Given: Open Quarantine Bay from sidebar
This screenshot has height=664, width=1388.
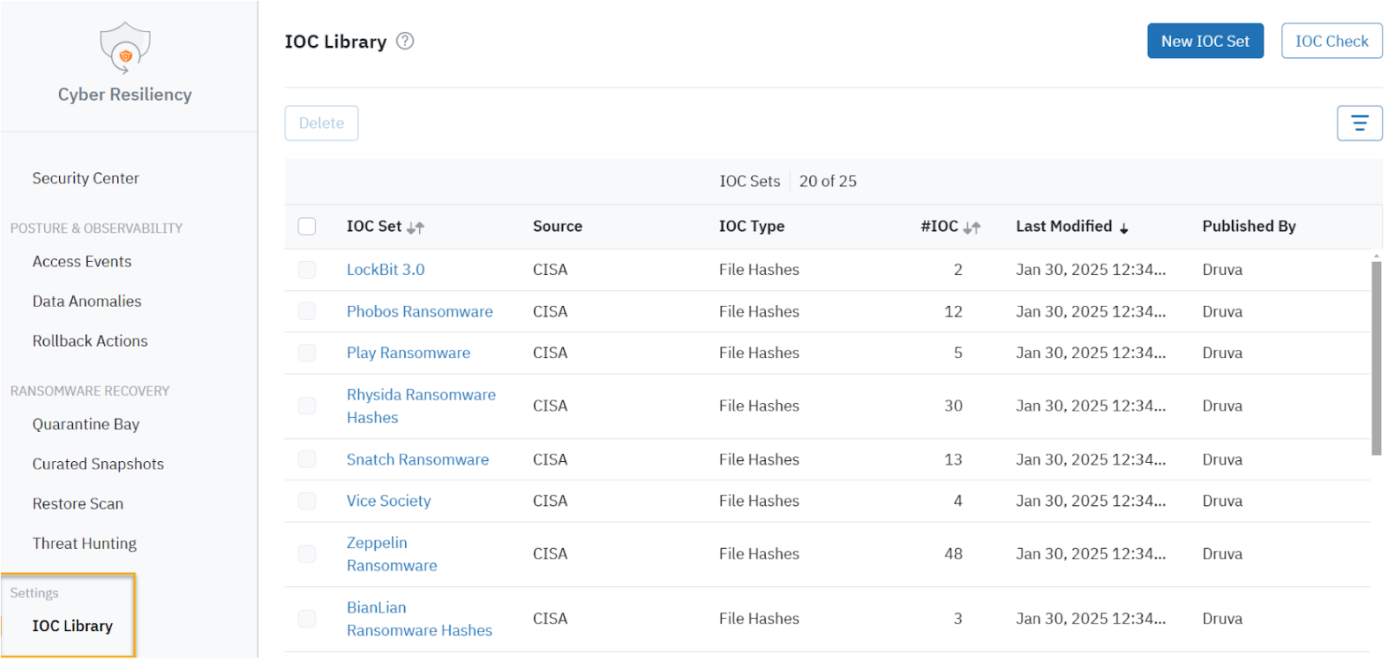Looking at the screenshot, I should [x=86, y=424].
